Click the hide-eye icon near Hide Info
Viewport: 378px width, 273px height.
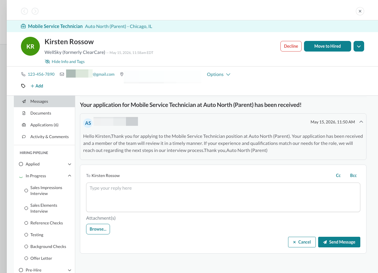point(47,62)
